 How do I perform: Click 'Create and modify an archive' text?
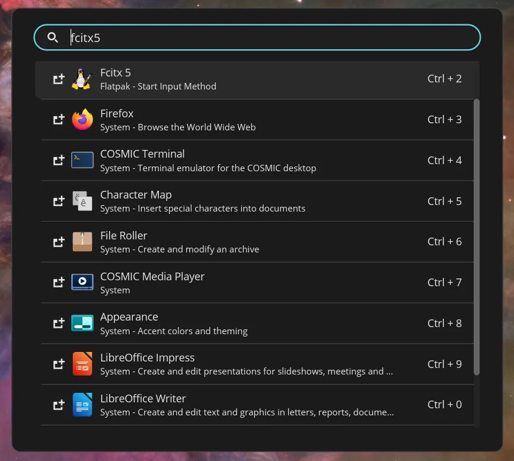[x=199, y=249]
